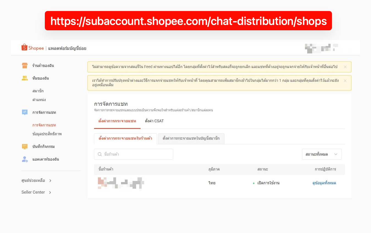
Task: Click the บันทึกกิจกรรม menu label
Action: point(43,147)
